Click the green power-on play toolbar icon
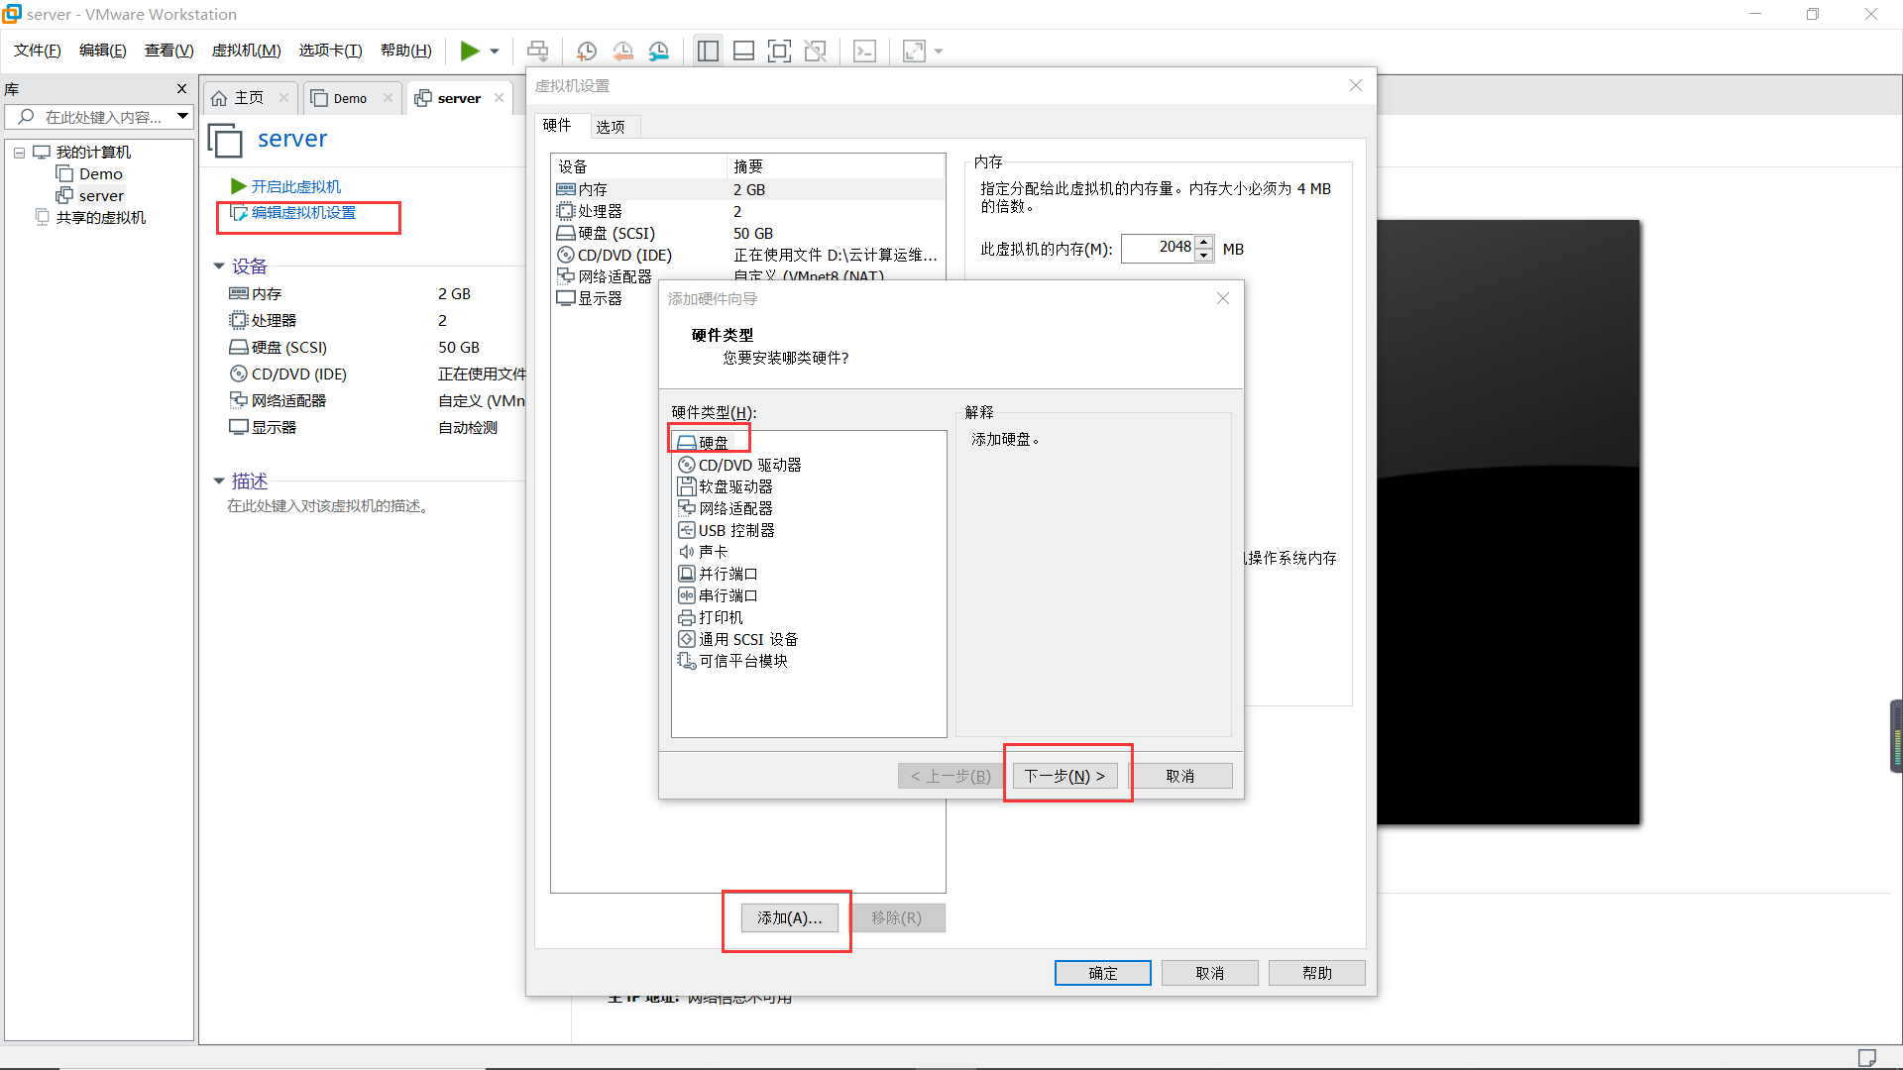The height and width of the screenshot is (1070, 1903). tap(470, 51)
